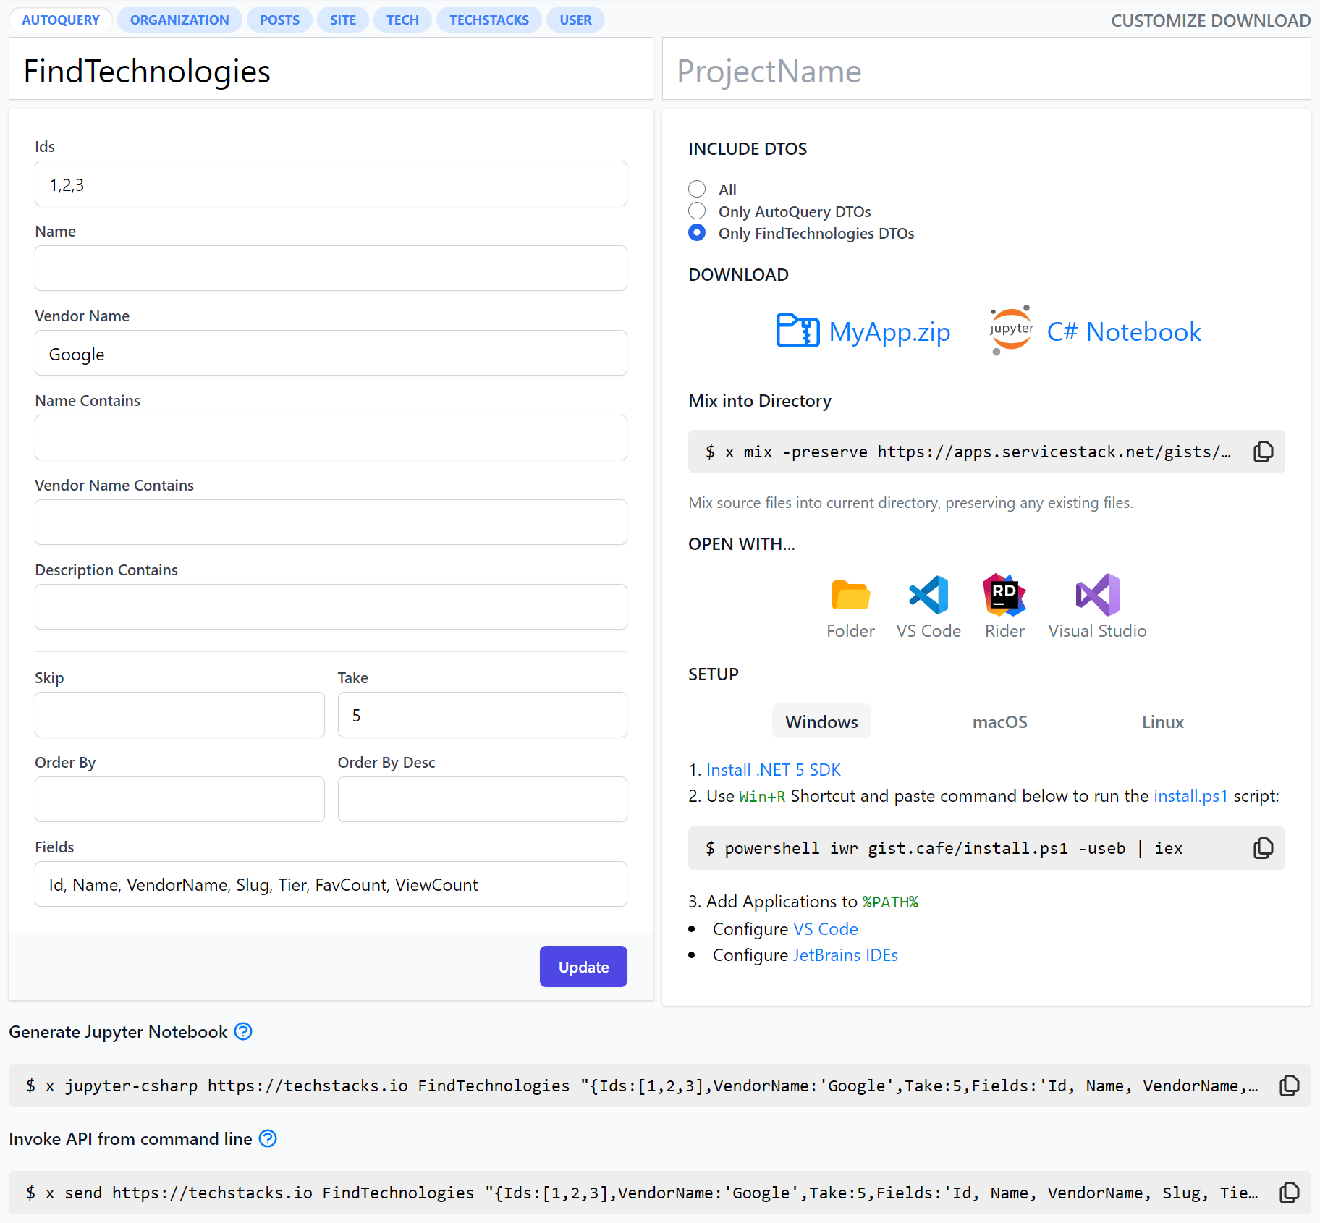Select Only AutoQuery DTOs

(696, 211)
